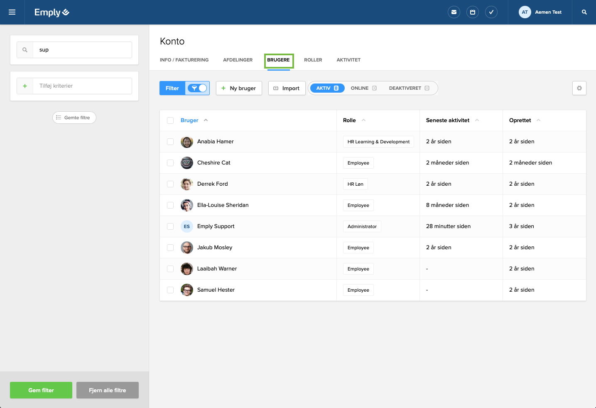The height and width of the screenshot is (408, 596).
Task: Click the green plus add-criteria icon
Action: pyautogui.click(x=25, y=86)
